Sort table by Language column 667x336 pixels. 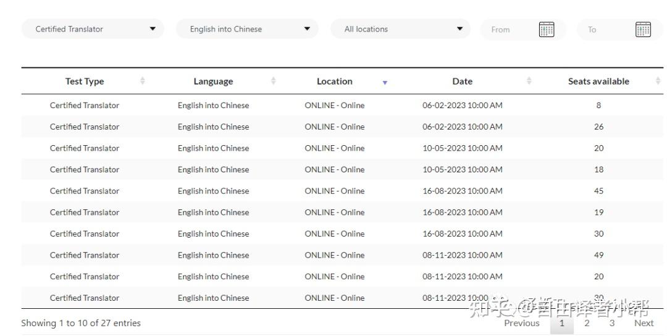coord(274,81)
